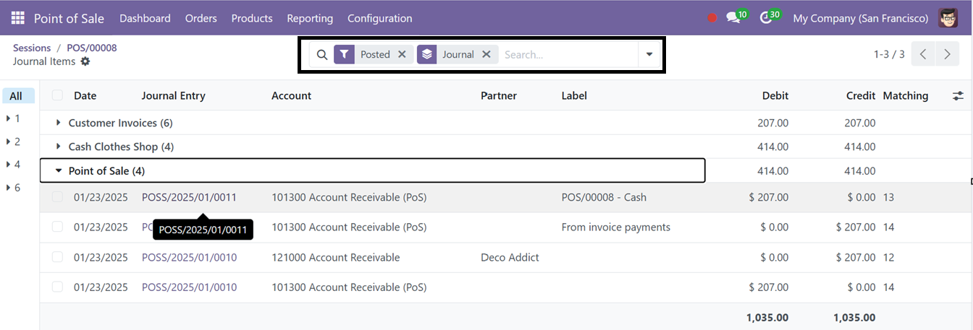Tick checkbox for POS/00008 - Cash row
This screenshot has width=973, height=330.
pos(57,197)
